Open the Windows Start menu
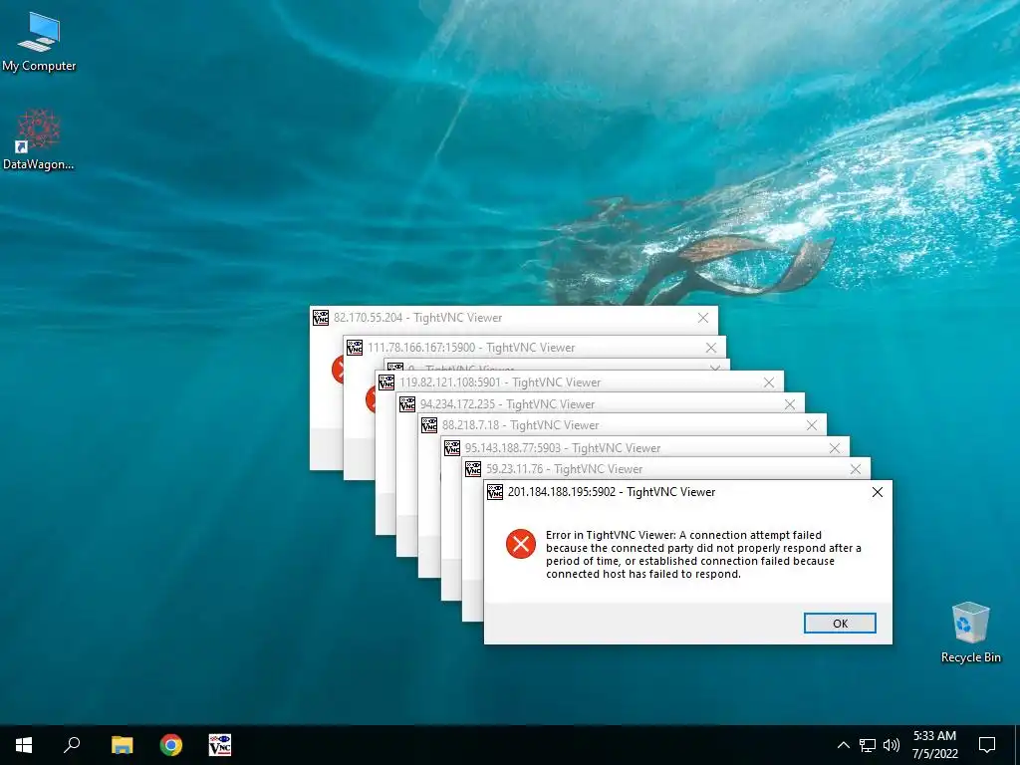The image size is (1020, 765). [x=24, y=745]
